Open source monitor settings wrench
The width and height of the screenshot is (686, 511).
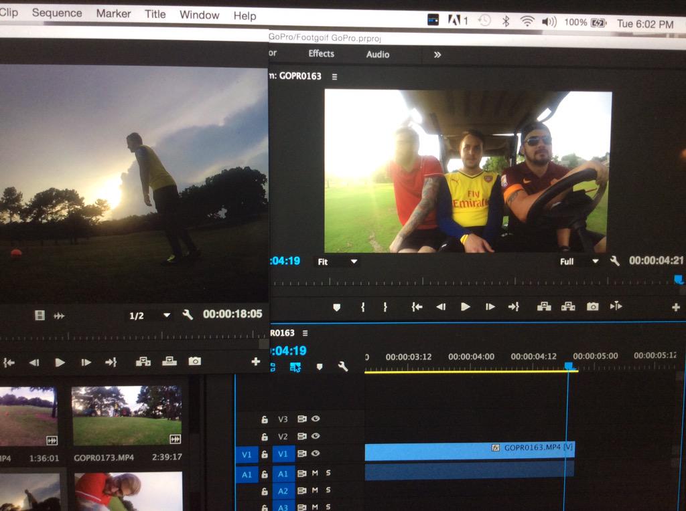pos(188,314)
